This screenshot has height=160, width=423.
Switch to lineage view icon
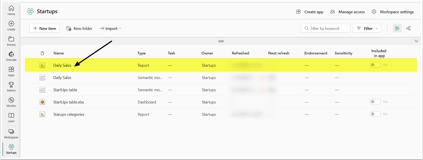click(408, 28)
